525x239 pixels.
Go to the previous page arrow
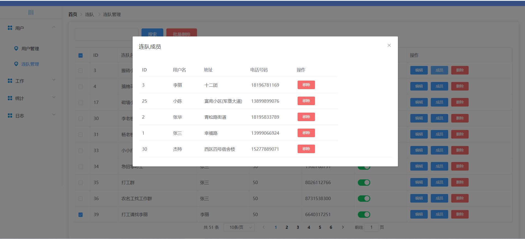click(264, 227)
